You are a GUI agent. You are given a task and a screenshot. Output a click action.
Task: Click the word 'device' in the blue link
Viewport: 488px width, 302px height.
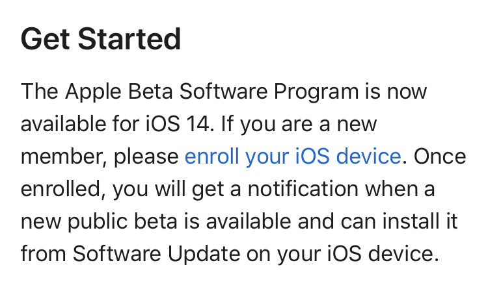point(369,156)
